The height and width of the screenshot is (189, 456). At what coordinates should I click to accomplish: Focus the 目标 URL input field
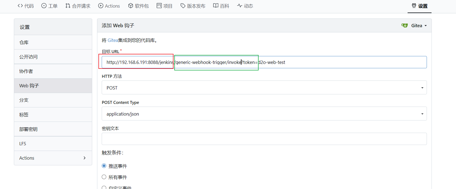(x=264, y=62)
